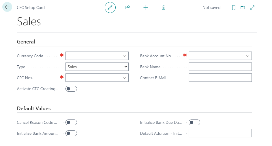Click the bookmark icon
This screenshot has width=272, height=146.
point(234,7)
